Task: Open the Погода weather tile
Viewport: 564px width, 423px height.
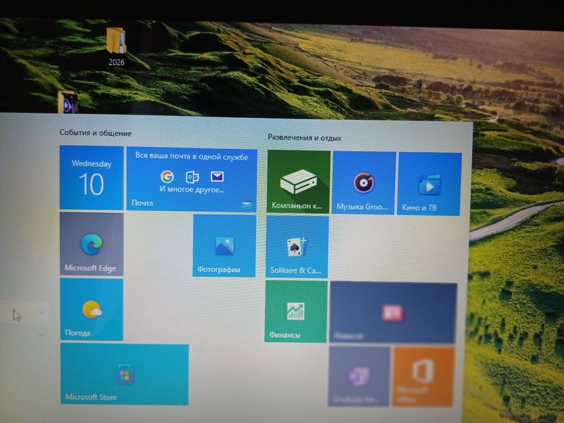Action: tap(92, 309)
